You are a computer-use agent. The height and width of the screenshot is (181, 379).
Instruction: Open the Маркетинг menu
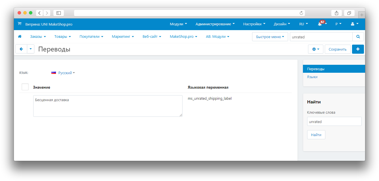coord(123,37)
